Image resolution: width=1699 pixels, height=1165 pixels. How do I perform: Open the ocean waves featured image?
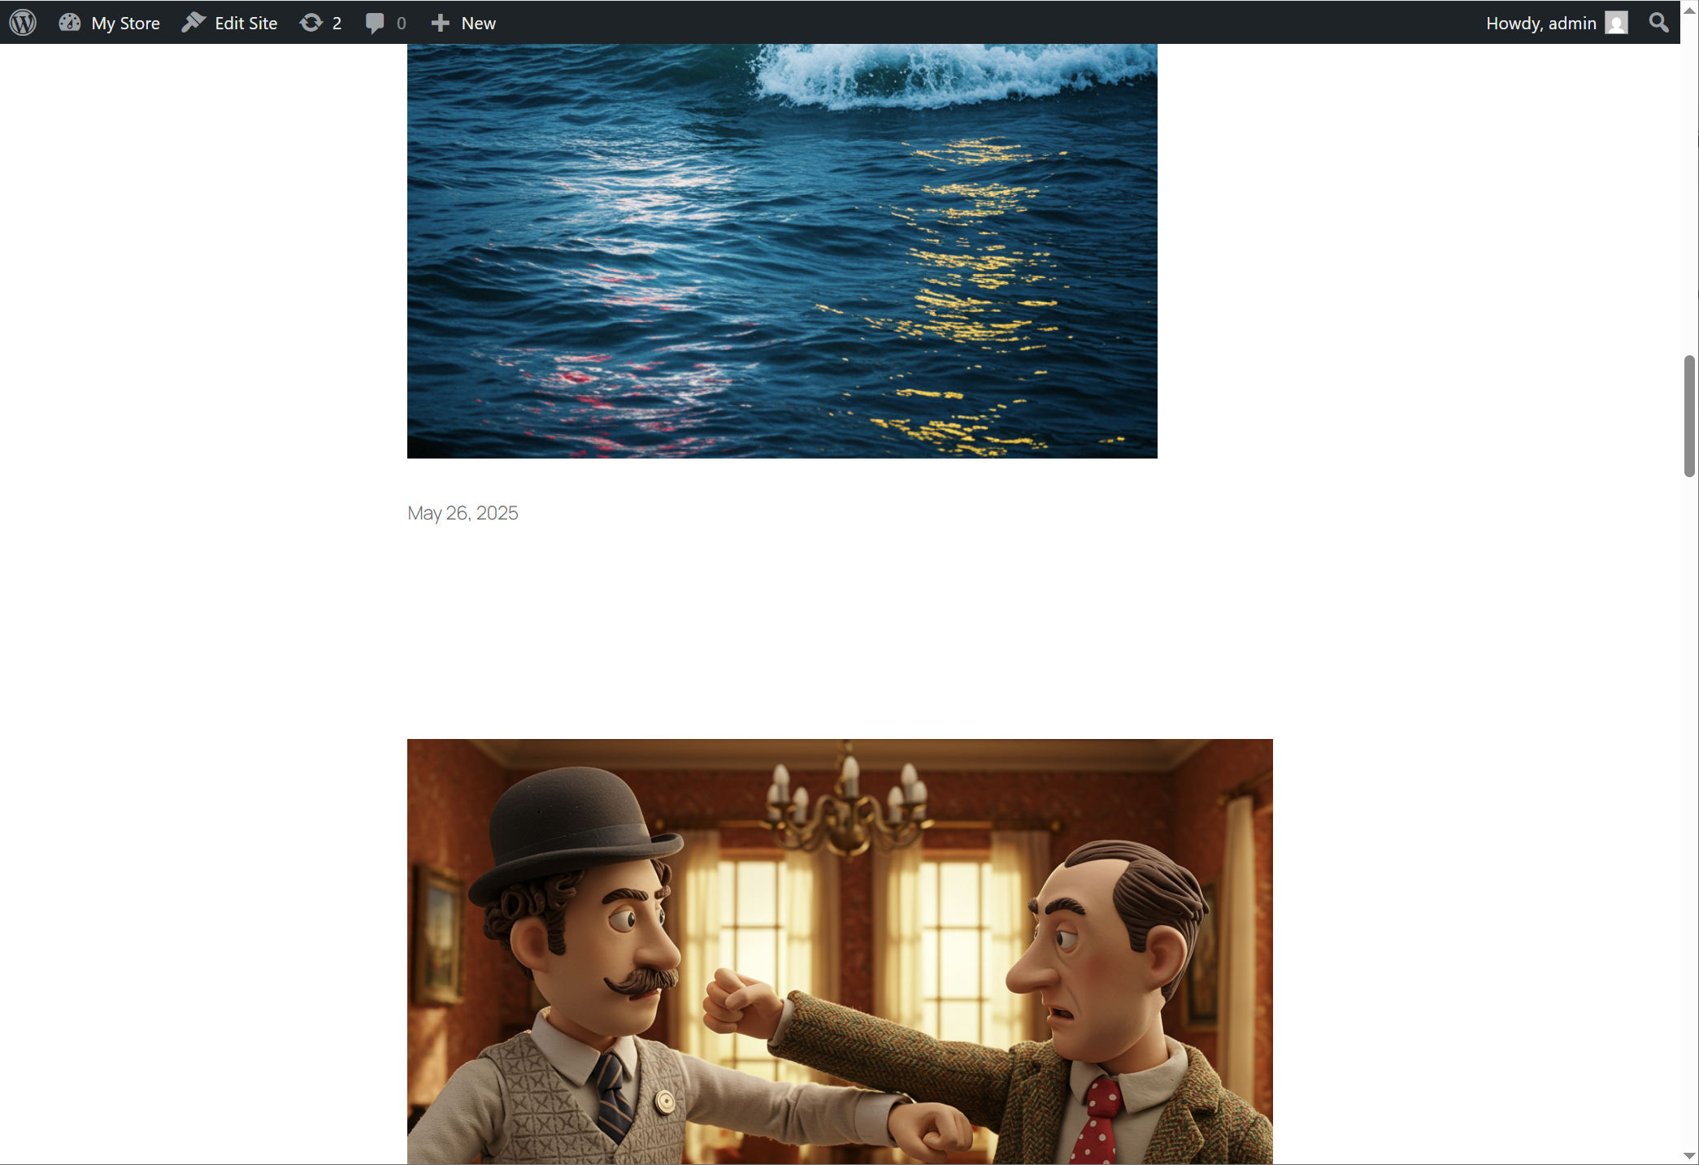(x=781, y=250)
